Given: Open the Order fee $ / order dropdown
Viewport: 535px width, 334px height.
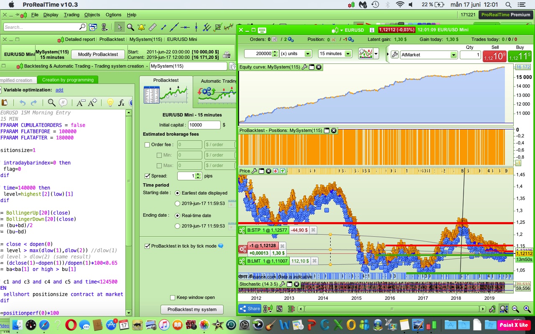Looking at the screenshot, I should click(220, 145).
